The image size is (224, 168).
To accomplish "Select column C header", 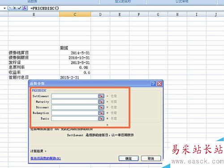I will (x=75, y=14).
